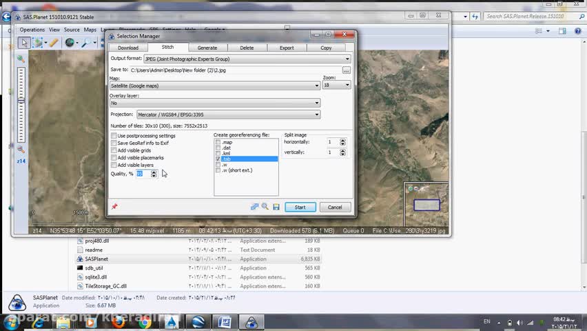
Task: Click the magnifier search icon in toolbar
Action: coord(86,42)
